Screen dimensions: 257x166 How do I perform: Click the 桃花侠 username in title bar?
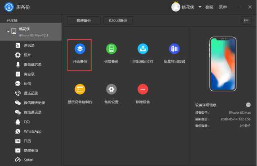pos(187,7)
